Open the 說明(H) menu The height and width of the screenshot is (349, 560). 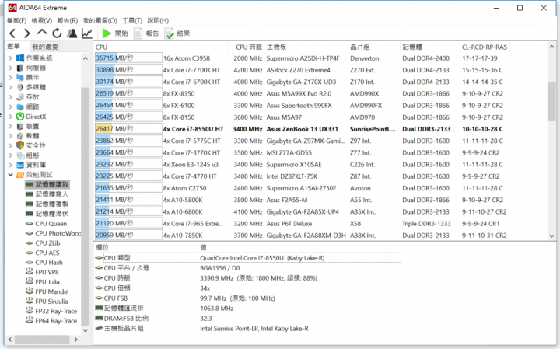coord(158,21)
